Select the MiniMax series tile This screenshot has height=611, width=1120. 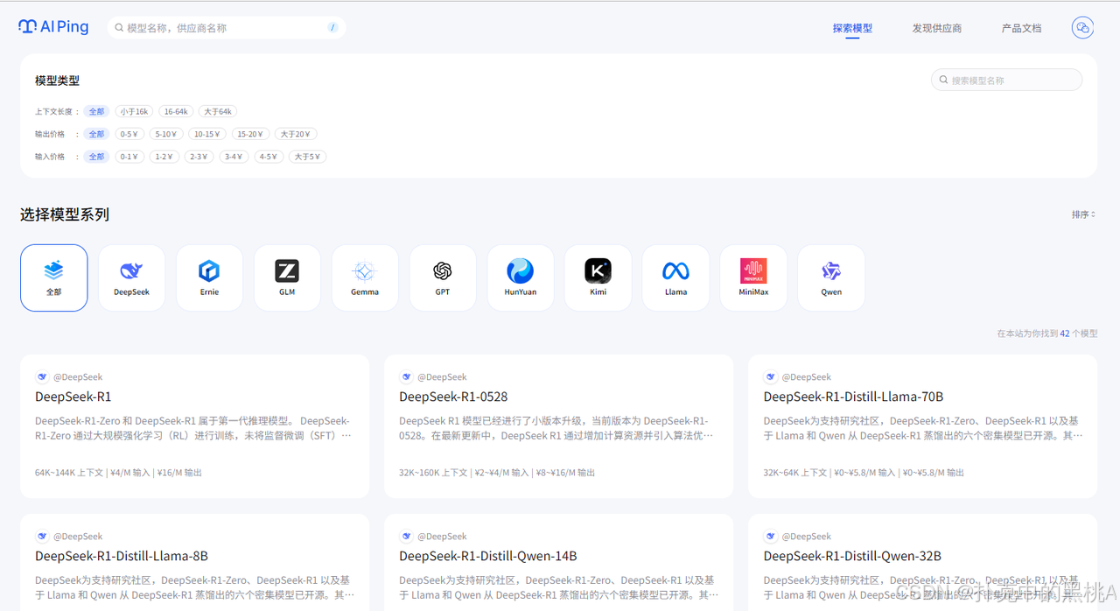[753, 277]
